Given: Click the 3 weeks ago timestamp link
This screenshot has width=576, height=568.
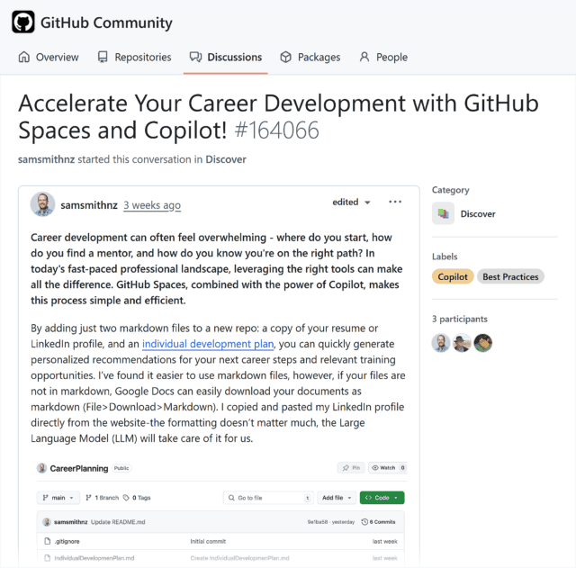Looking at the screenshot, I should pos(152,205).
